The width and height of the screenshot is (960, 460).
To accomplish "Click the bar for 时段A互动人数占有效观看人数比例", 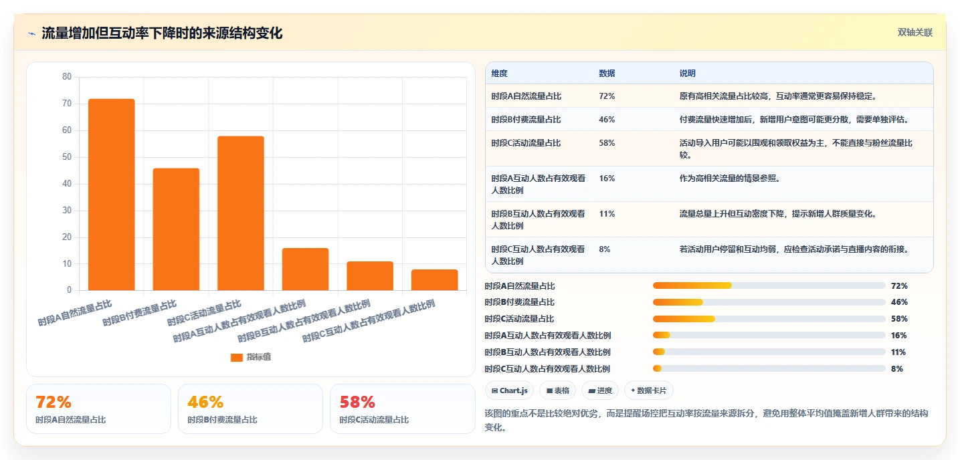I will click(305, 269).
